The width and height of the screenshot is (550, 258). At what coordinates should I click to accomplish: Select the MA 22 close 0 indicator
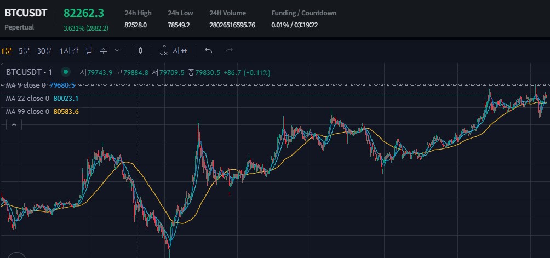(x=27, y=99)
